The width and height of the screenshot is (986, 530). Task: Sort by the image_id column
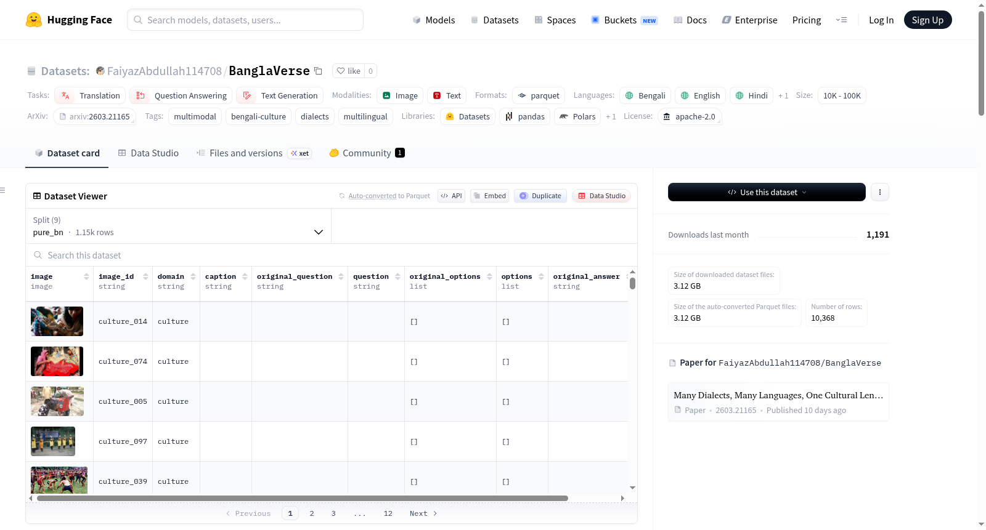click(145, 276)
